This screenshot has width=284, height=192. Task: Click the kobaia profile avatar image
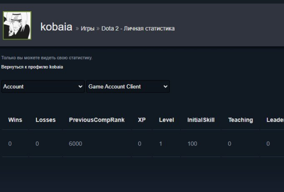(x=17, y=26)
